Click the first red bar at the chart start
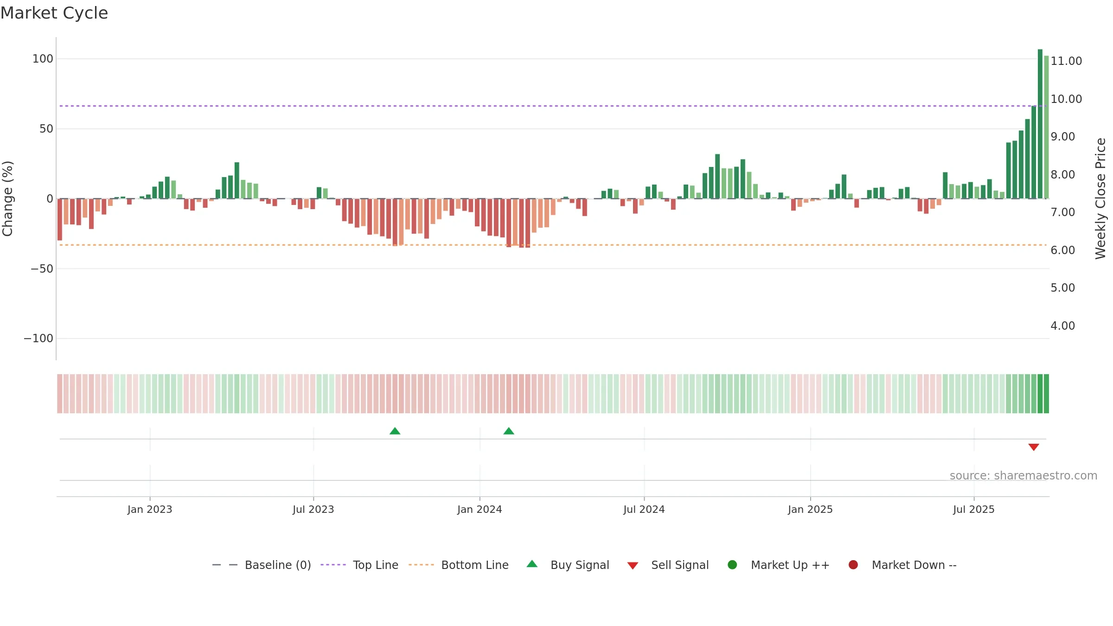The width and height of the screenshot is (1113, 626). tap(60, 219)
